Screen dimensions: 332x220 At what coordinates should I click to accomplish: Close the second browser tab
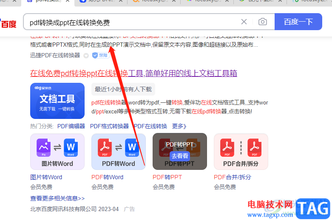tap(121, 1)
